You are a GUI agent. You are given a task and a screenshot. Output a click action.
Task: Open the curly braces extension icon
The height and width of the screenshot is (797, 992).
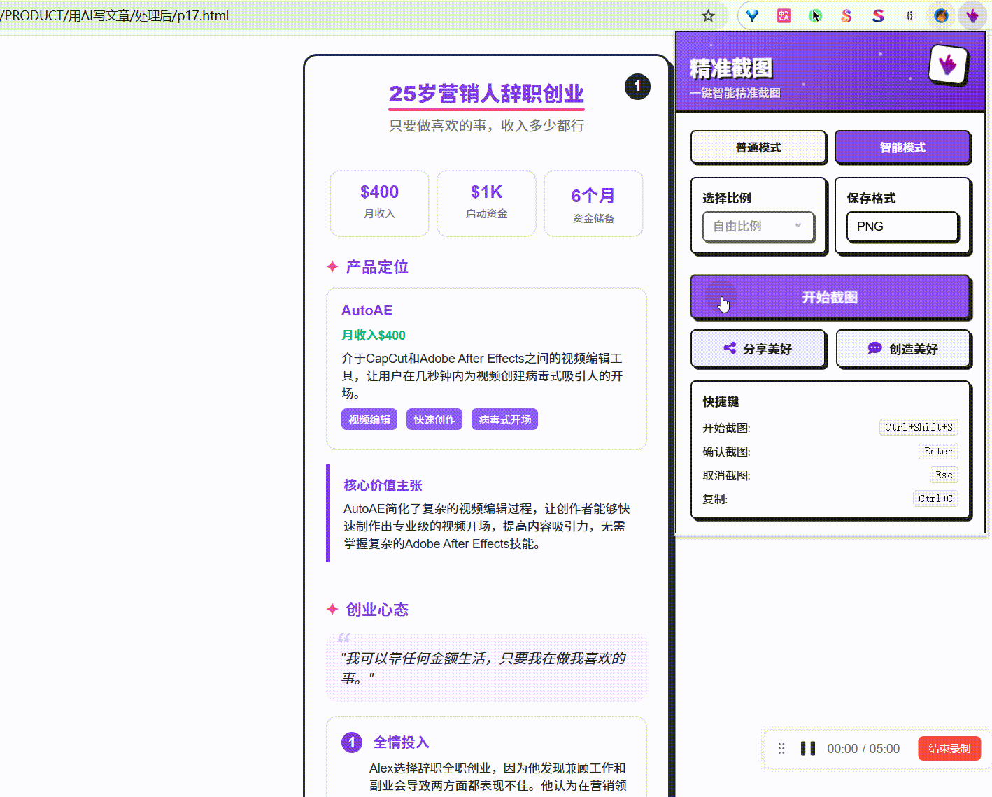point(909,15)
